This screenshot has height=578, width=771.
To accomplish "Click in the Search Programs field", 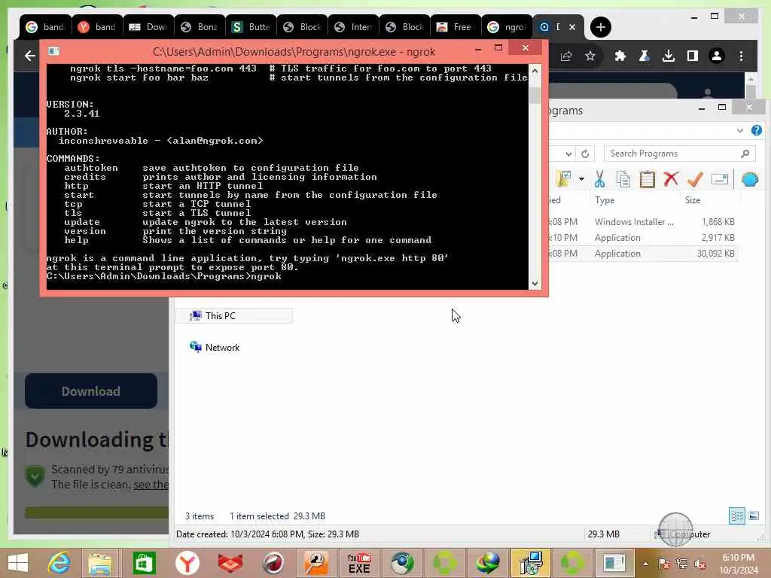I will pyautogui.click(x=679, y=154).
